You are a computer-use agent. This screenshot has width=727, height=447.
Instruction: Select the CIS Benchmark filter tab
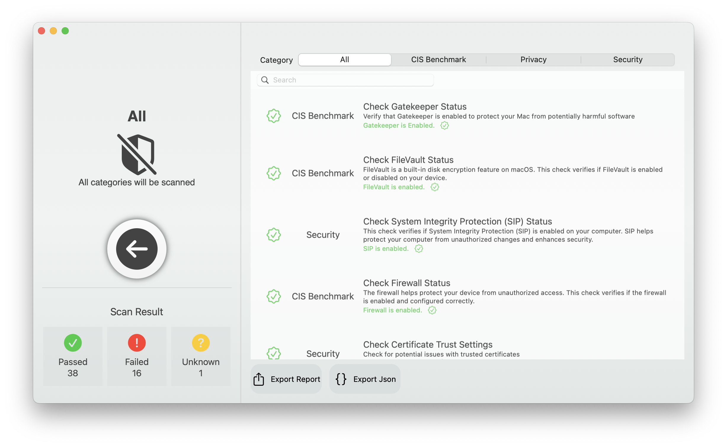(x=438, y=59)
